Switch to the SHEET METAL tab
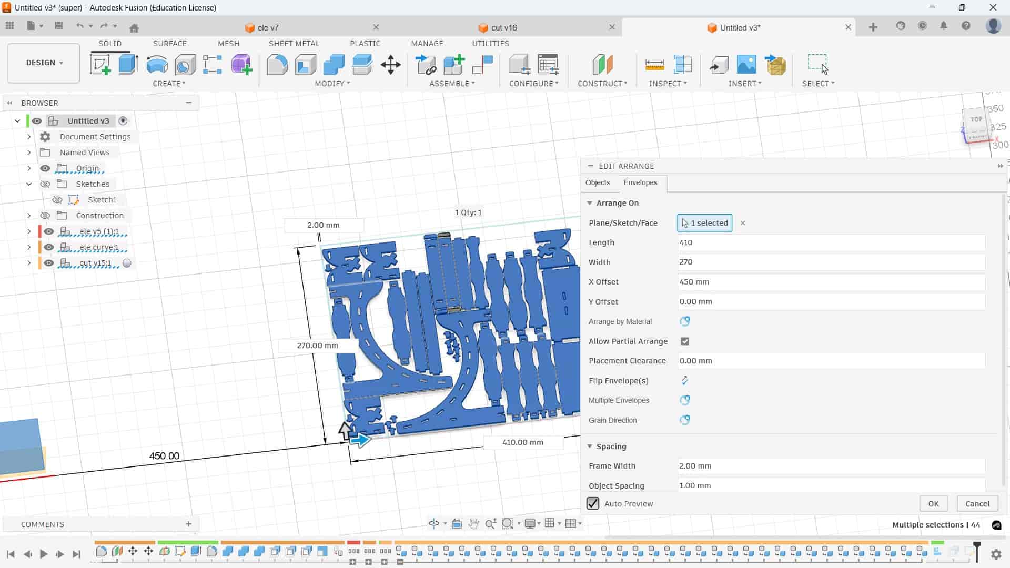The image size is (1010, 568). coord(294,44)
